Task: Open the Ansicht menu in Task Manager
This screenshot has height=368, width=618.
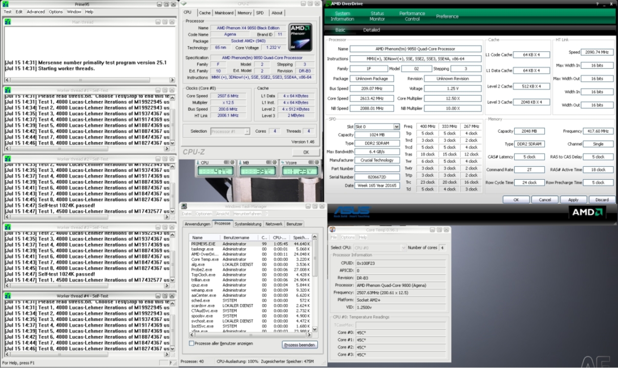Action: tap(222, 213)
